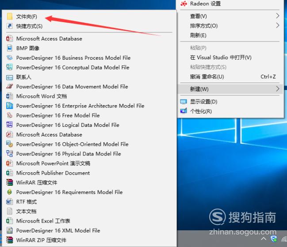
Task: Click the WinRAR ZIP 压缩文件 icon
Action: pos(10,240)
